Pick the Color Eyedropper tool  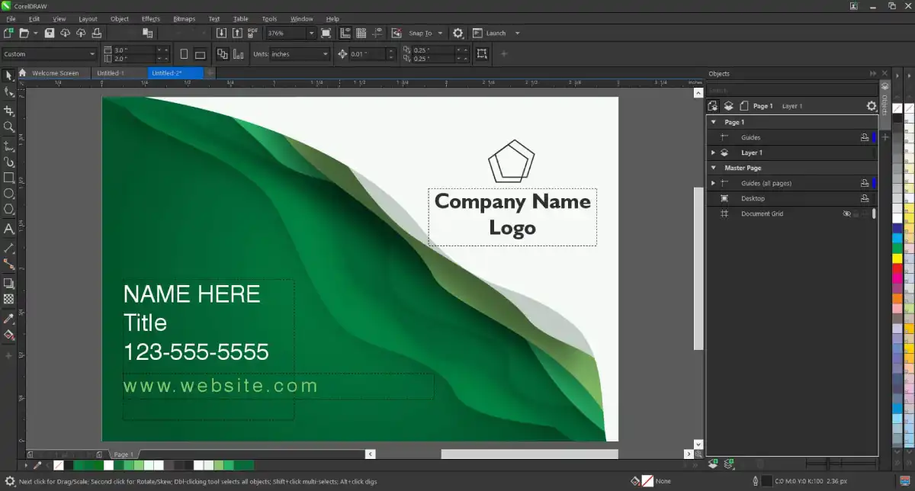click(x=8, y=318)
